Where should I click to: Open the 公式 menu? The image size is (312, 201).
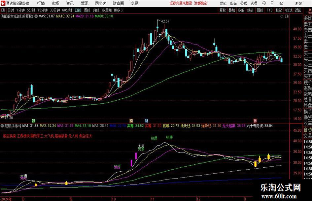pos(244,3)
